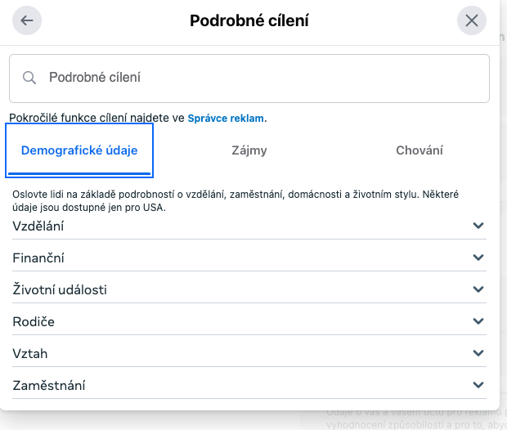Viewport: 507px width, 430px height.
Task: Open the Rodiče category label
Action: [34, 322]
